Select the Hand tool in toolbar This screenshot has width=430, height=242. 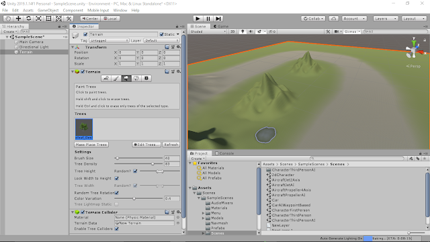[x=8, y=18]
